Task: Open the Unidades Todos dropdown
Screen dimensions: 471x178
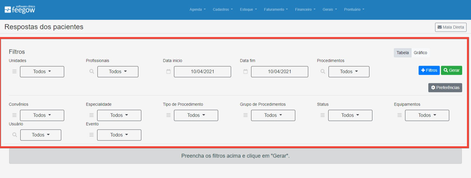Action: [42, 72]
